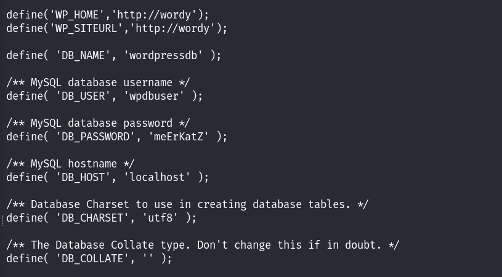Click the 'wpdbuser' username value
502x277 pixels.
tap(154, 96)
